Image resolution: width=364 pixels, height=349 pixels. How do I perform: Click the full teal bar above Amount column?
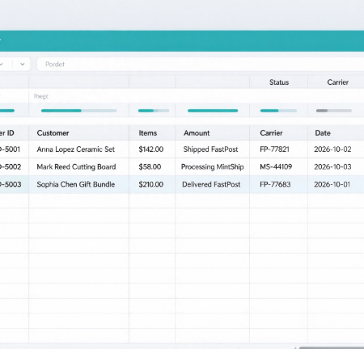(x=213, y=111)
